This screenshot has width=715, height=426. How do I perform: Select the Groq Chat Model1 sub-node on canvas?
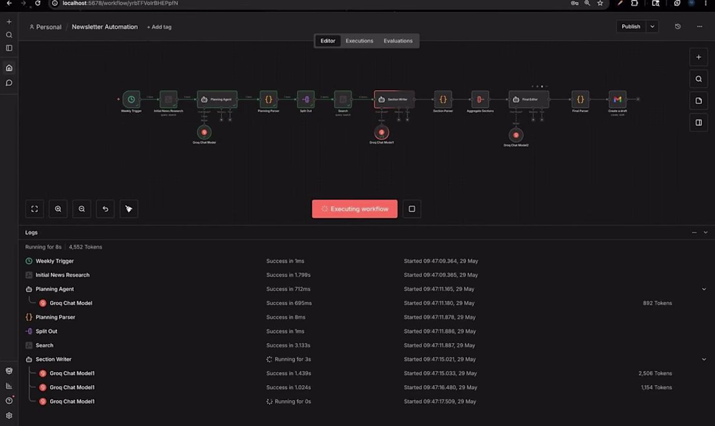(382, 132)
